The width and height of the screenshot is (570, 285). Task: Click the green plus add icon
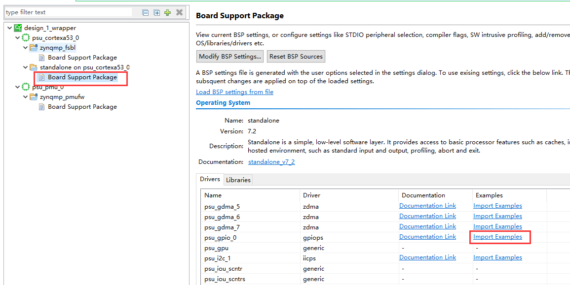pos(168,13)
